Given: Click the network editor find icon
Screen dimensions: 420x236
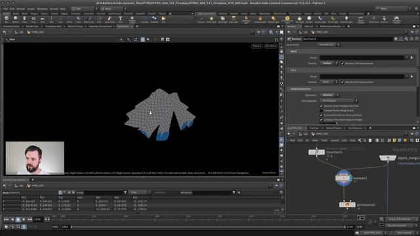Looking at the screenshot, I should (411, 140).
